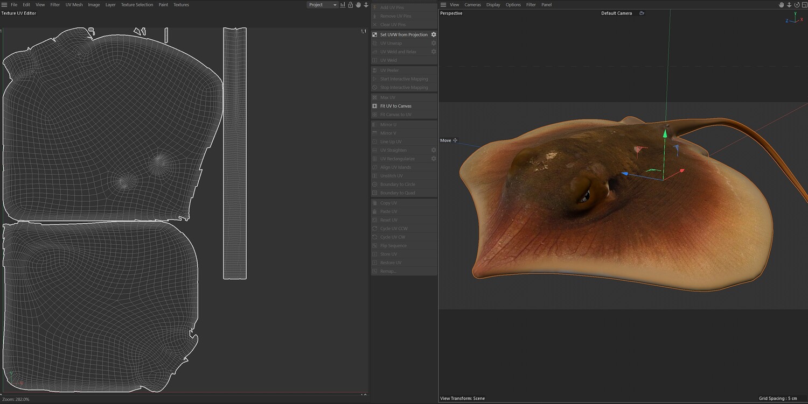Click the Fit UV to Canvas icon
This screenshot has height=404, width=808.
point(375,106)
